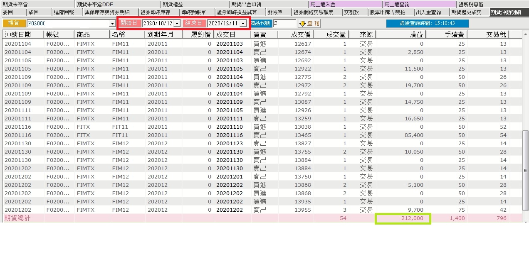Sort by the 損益 column header
This screenshot has width=529, height=269.
click(x=400, y=34)
